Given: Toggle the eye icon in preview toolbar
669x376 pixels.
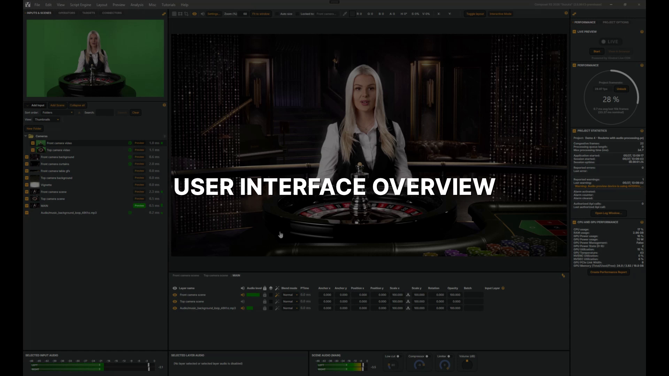Looking at the screenshot, I should 194,14.
